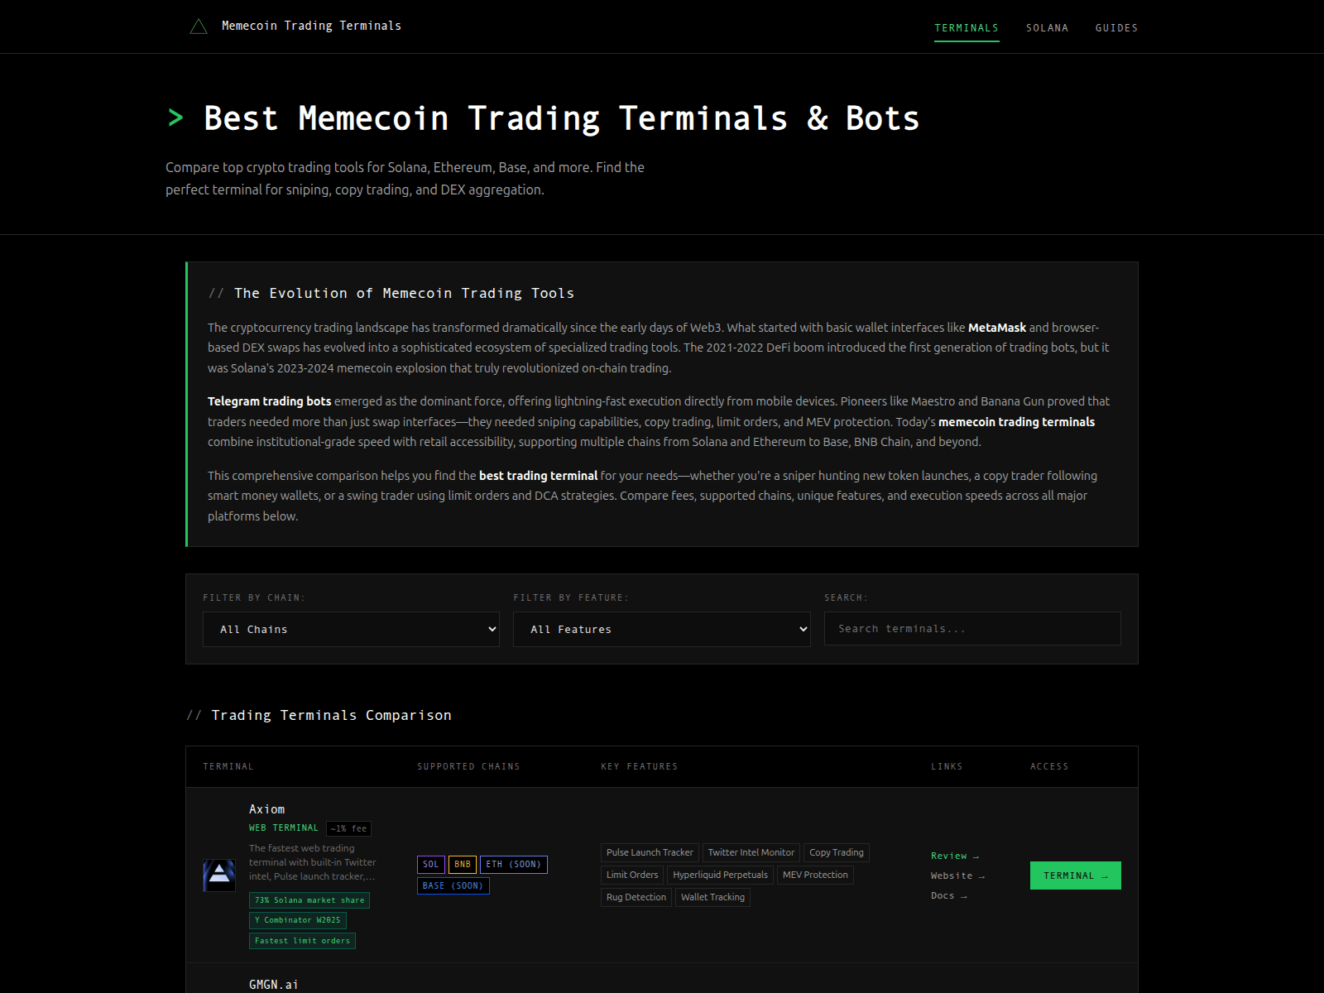Click the SUPPORTED CHAINS column header
Image resolution: width=1324 pixels, height=993 pixels.
(x=468, y=766)
